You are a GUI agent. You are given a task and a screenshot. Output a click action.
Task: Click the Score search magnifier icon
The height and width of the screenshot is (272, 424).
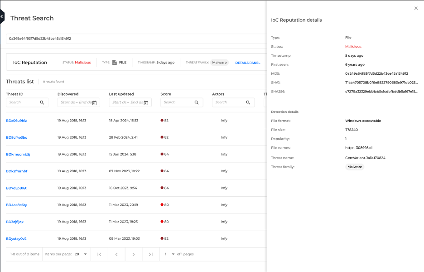[x=197, y=102]
